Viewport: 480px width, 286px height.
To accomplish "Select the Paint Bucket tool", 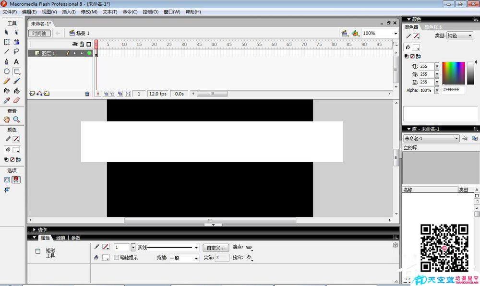I will pos(16,91).
